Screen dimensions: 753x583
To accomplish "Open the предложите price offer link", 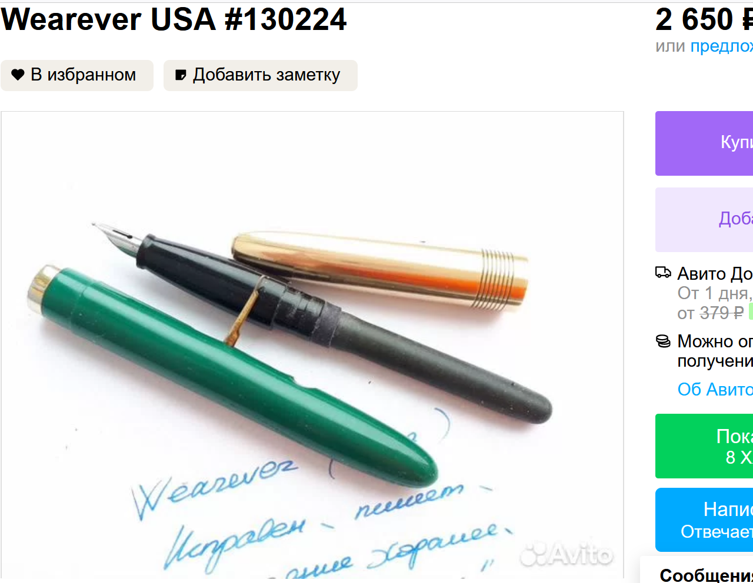I will 722,46.
